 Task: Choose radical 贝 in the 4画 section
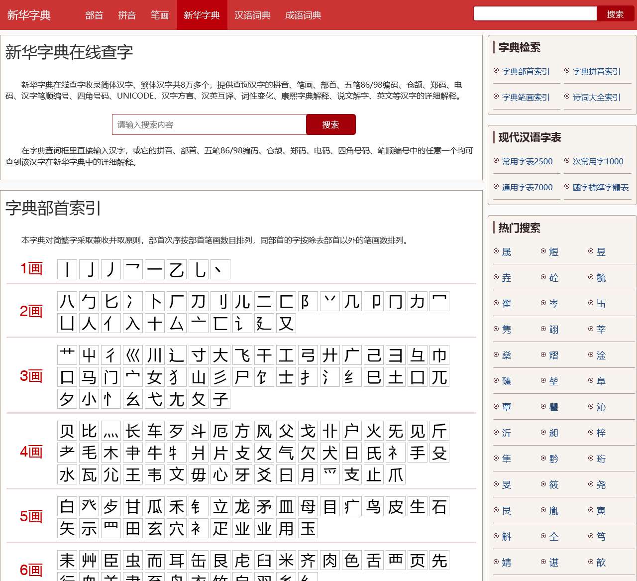(67, 431)
